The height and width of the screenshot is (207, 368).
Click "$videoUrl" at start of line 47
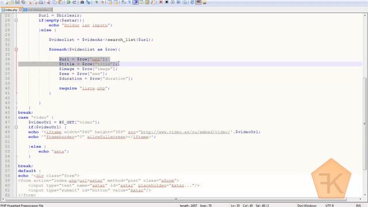pos(40,122)
